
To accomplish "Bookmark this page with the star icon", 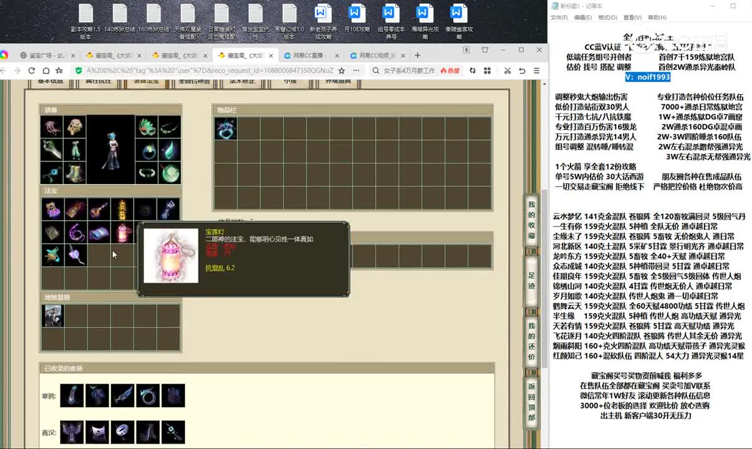I will pos(341,70).
